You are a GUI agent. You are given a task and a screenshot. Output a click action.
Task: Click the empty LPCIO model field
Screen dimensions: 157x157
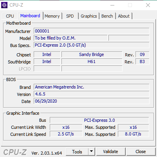pyautogui.click(x=92, y=69)
